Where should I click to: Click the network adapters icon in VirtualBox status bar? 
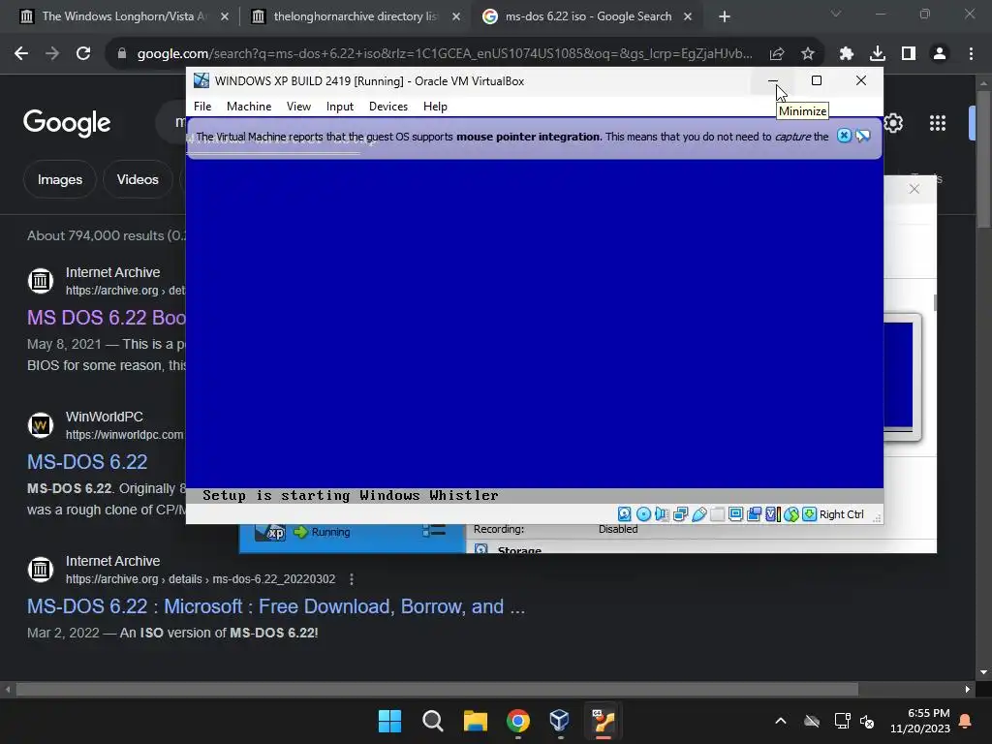point(681,514)
